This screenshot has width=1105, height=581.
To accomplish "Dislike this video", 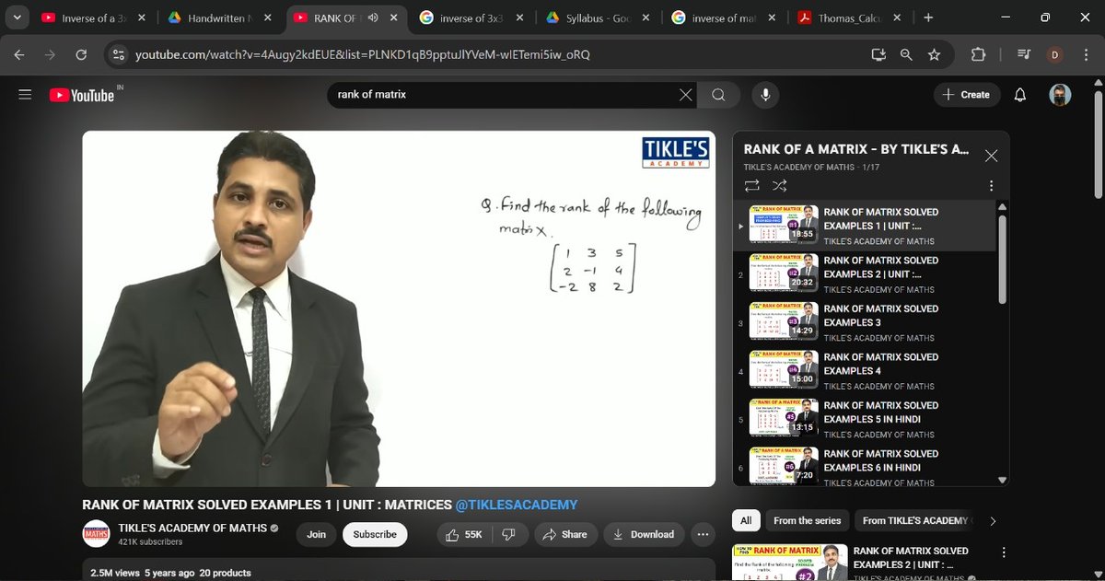I will tap(510, 534).
